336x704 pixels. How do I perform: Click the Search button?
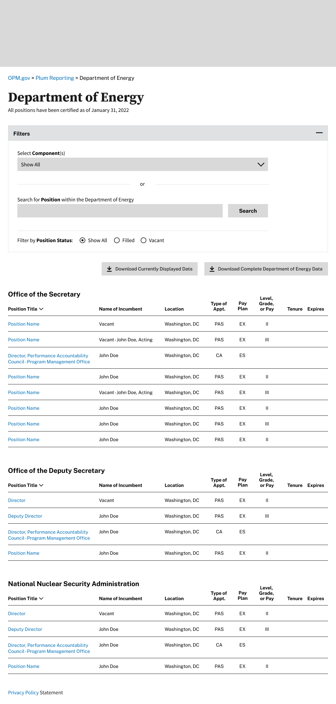tap(248, 211)
